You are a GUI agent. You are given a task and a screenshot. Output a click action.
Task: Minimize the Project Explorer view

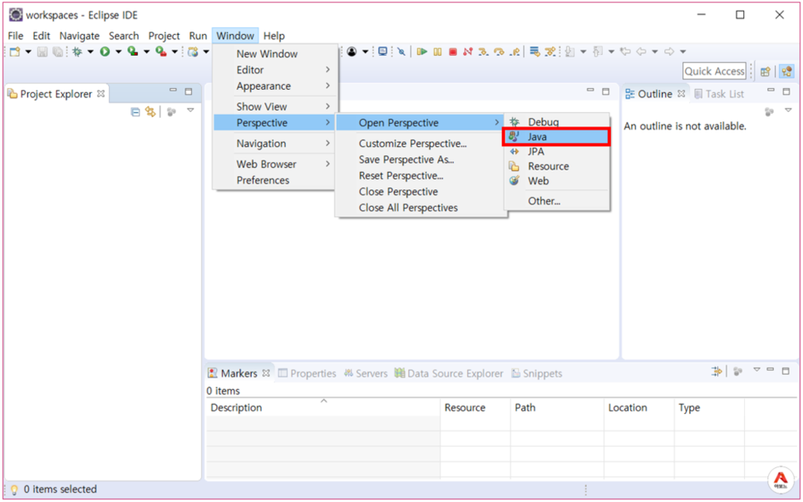pos(173,90)
